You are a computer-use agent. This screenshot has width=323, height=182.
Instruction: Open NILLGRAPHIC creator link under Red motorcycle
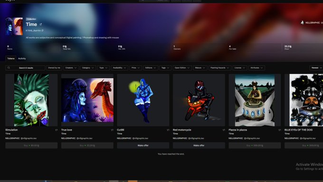180,138
